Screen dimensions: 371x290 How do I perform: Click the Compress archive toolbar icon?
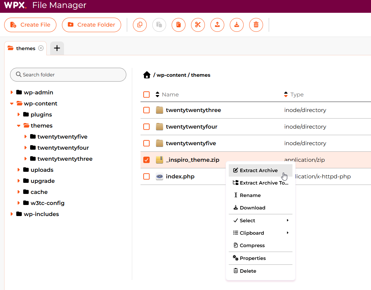[x=179, y=25]
